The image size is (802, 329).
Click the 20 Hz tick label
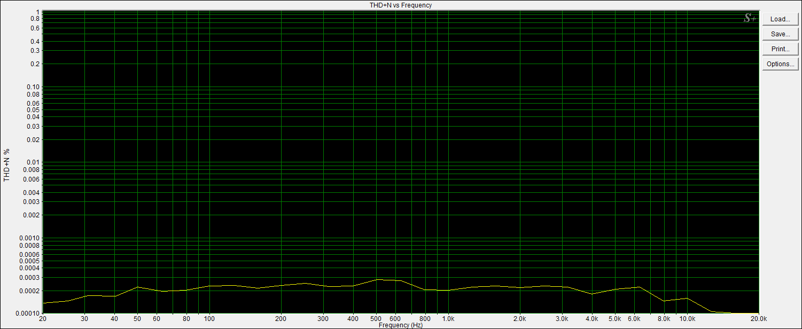[x=43, y=319]
